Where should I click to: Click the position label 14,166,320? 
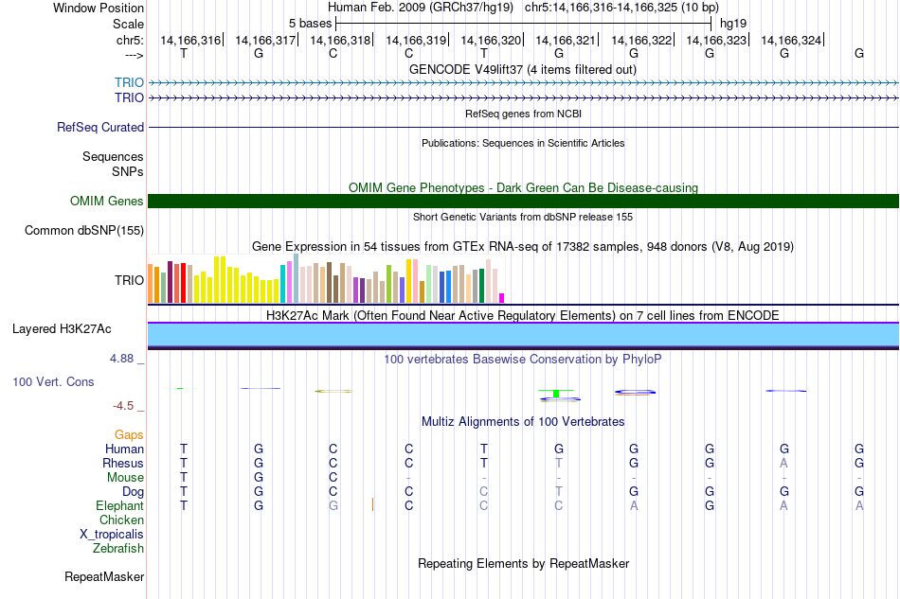(x=491, y=40)
